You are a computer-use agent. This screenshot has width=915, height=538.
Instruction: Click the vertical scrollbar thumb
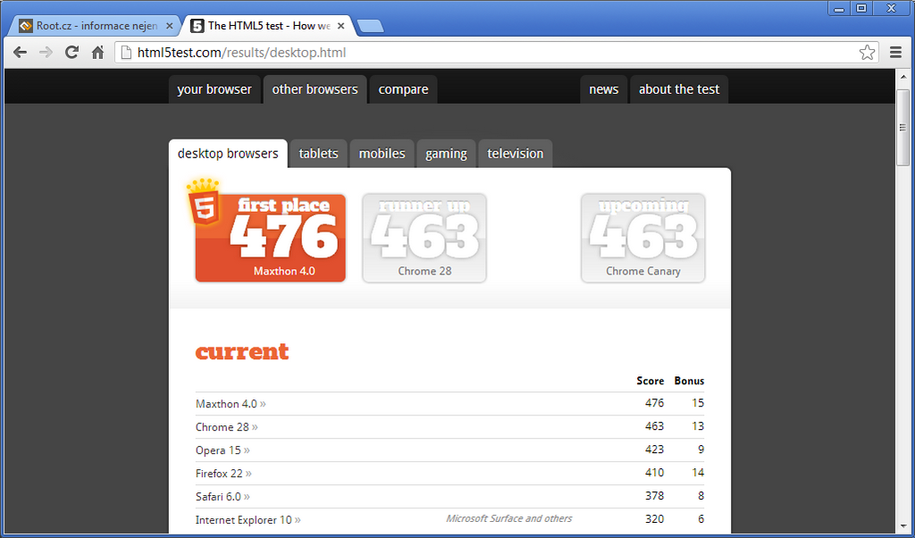click(902, 128)
